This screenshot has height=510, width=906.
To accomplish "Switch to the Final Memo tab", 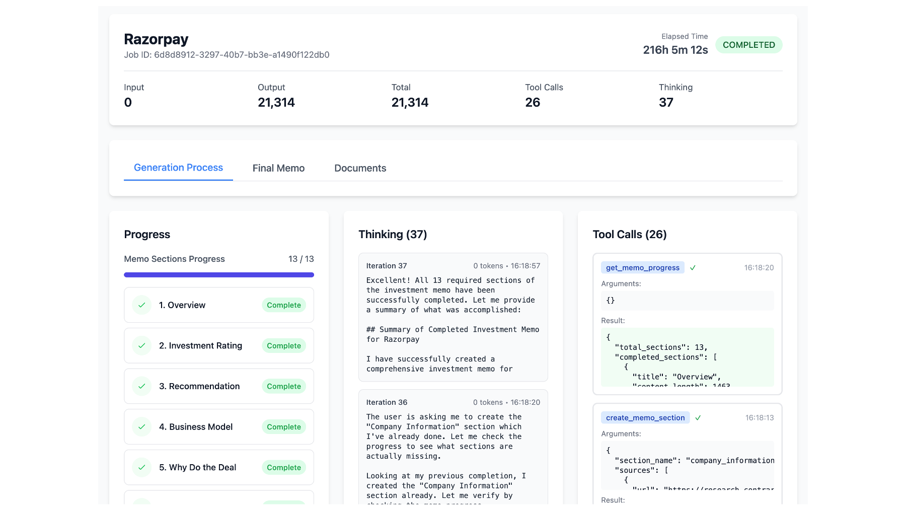I will tap(278, 168).
